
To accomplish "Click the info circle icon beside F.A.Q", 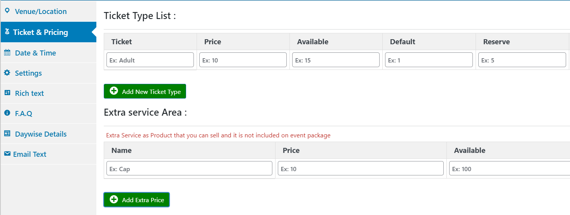I will 7,113.
